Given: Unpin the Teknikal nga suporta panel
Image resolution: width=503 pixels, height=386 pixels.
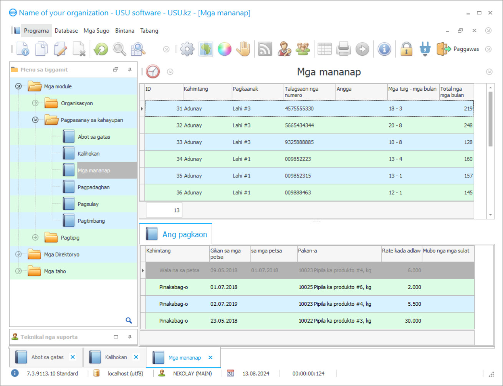Looking at the screenshot, I should click(130, 337).
